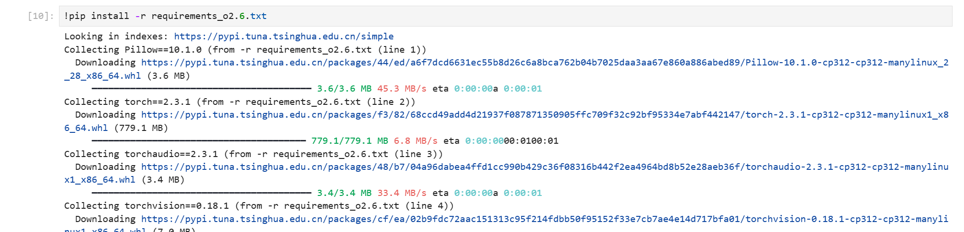Click the torchaudio download progress bar
Viewport: 964px width, 232px height.
[201, 193]
